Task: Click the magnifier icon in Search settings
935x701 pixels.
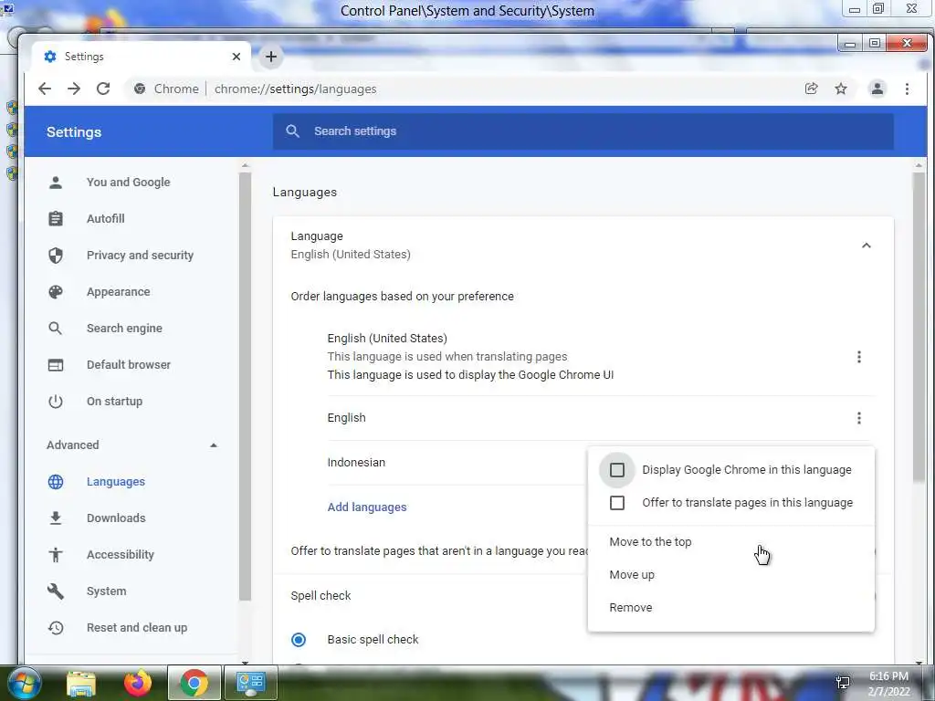Action: [x=292, y=131]
